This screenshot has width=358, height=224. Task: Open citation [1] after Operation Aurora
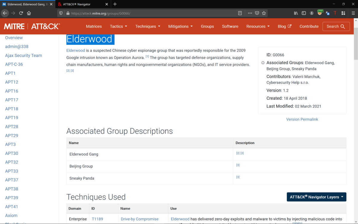[x=147, y=56]
